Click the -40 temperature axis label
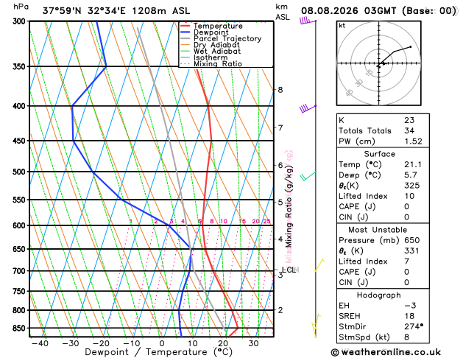Viewport: 463px width, 358px height. [x=39, y=343]
